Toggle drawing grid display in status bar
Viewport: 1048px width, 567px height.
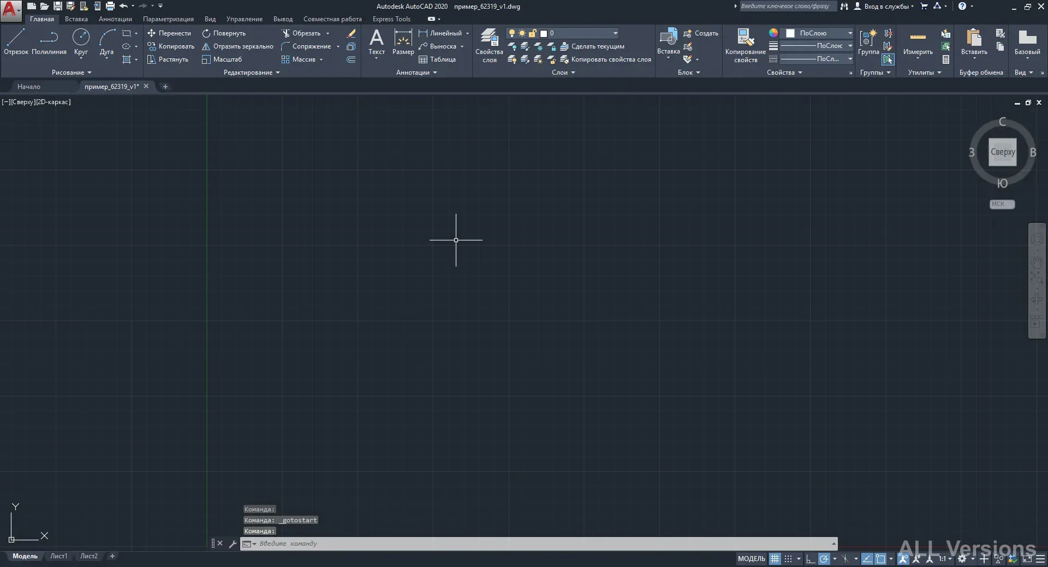click(775, 559)
